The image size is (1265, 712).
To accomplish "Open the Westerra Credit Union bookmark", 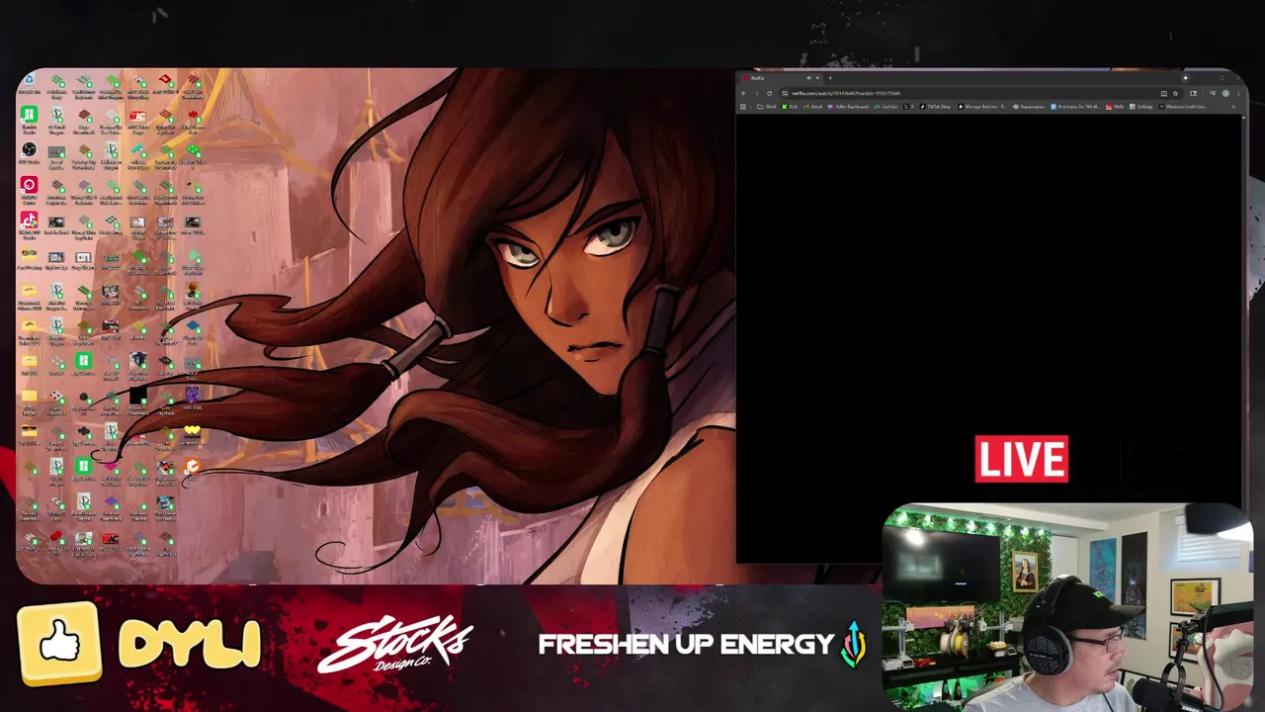I will coord(1182,107).
